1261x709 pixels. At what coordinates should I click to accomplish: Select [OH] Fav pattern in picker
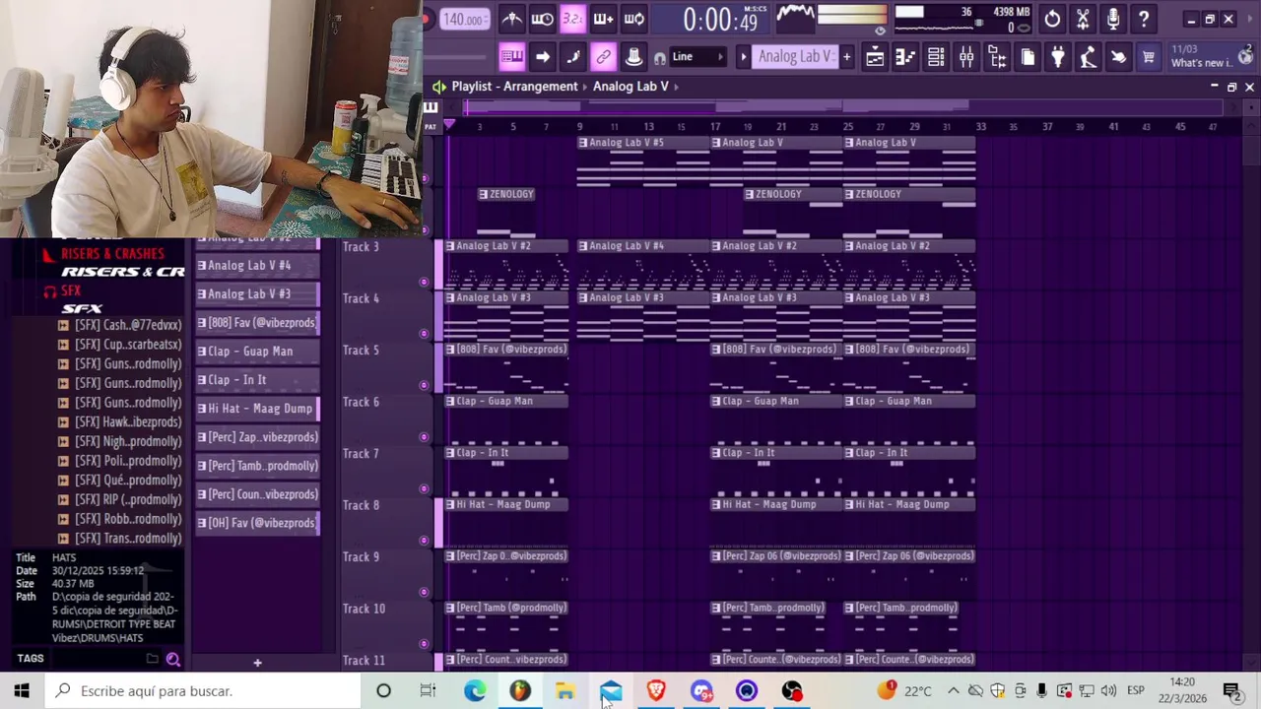(258, 523)
